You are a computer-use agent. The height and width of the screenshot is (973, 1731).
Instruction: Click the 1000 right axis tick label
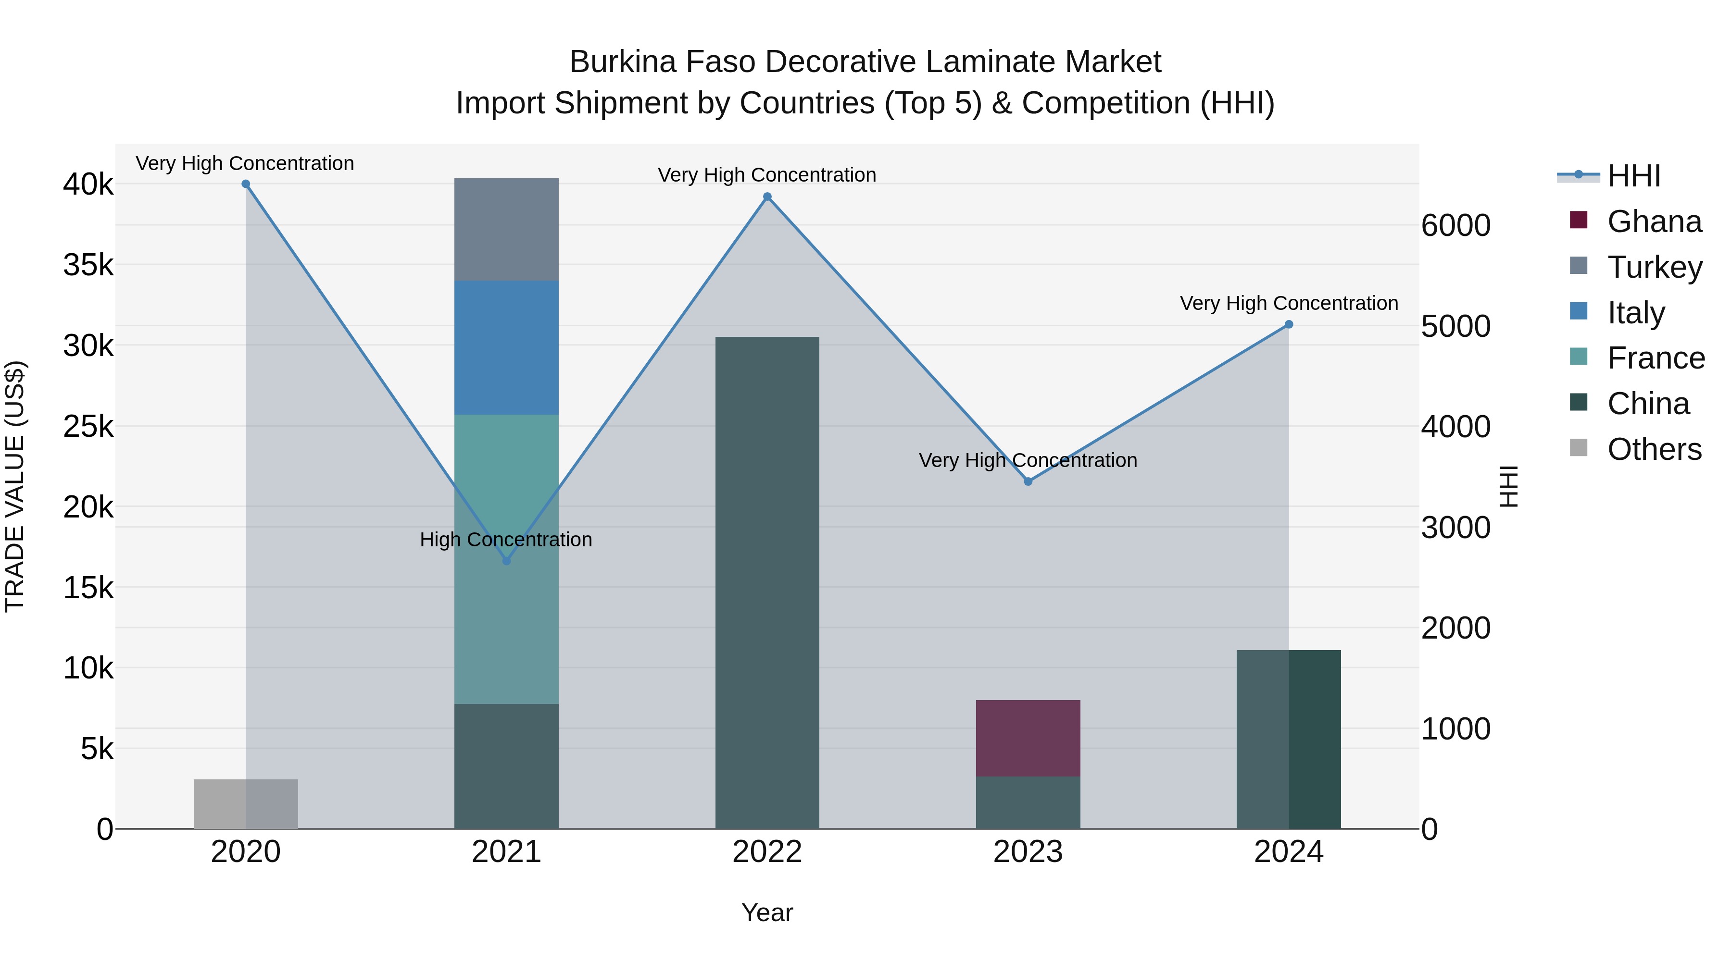coord(1456,728)
